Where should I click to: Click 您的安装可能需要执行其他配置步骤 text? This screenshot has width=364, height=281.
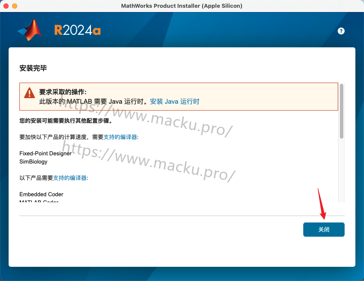pyautogui.click(x=66, y=120)
